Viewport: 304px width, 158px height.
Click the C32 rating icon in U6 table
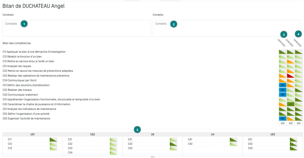173,144
